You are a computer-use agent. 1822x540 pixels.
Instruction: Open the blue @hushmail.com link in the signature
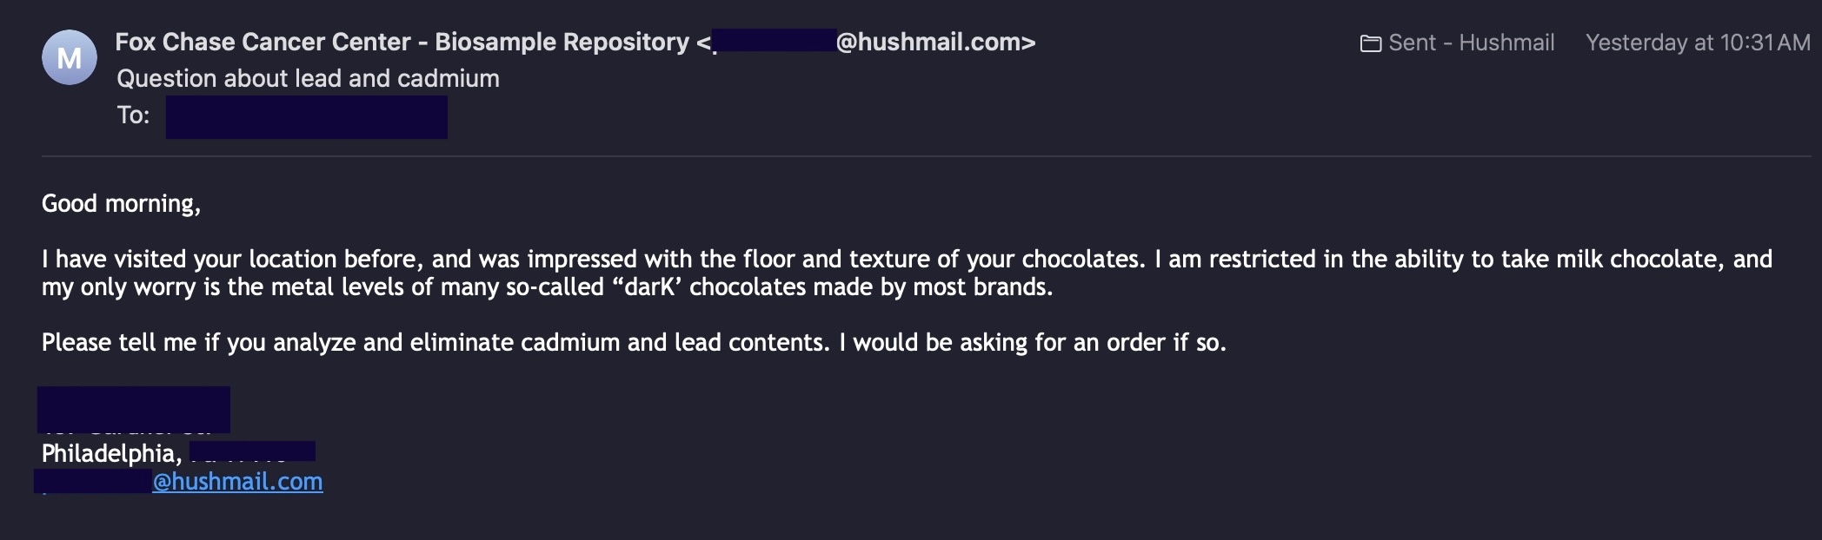[237, 481]
